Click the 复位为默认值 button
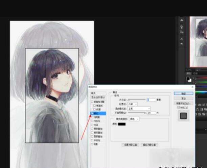 [149, 145]
